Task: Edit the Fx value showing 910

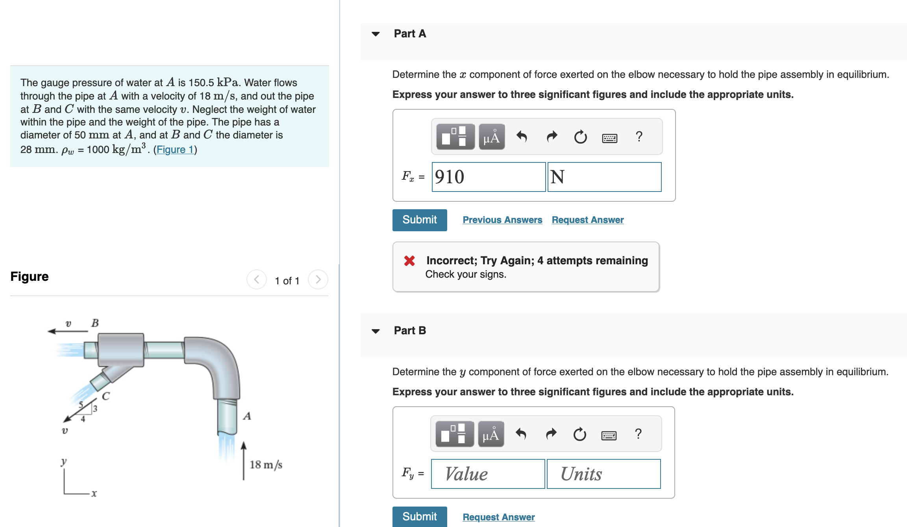Action: [488, 177]
